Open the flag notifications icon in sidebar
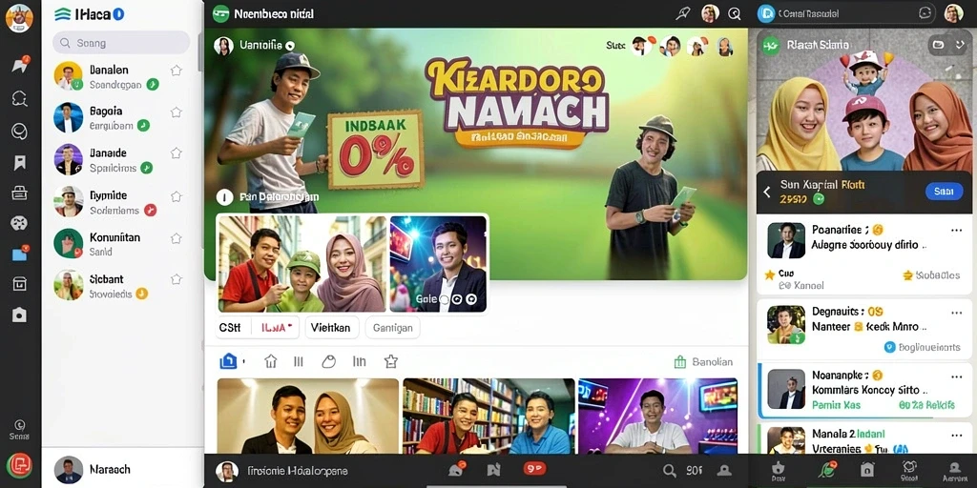The width and height of the screenshot is (977, 488). coord(19,66)
